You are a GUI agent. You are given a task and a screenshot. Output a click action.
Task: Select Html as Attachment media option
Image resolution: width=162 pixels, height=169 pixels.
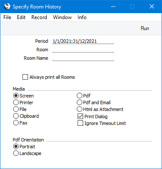79,109
